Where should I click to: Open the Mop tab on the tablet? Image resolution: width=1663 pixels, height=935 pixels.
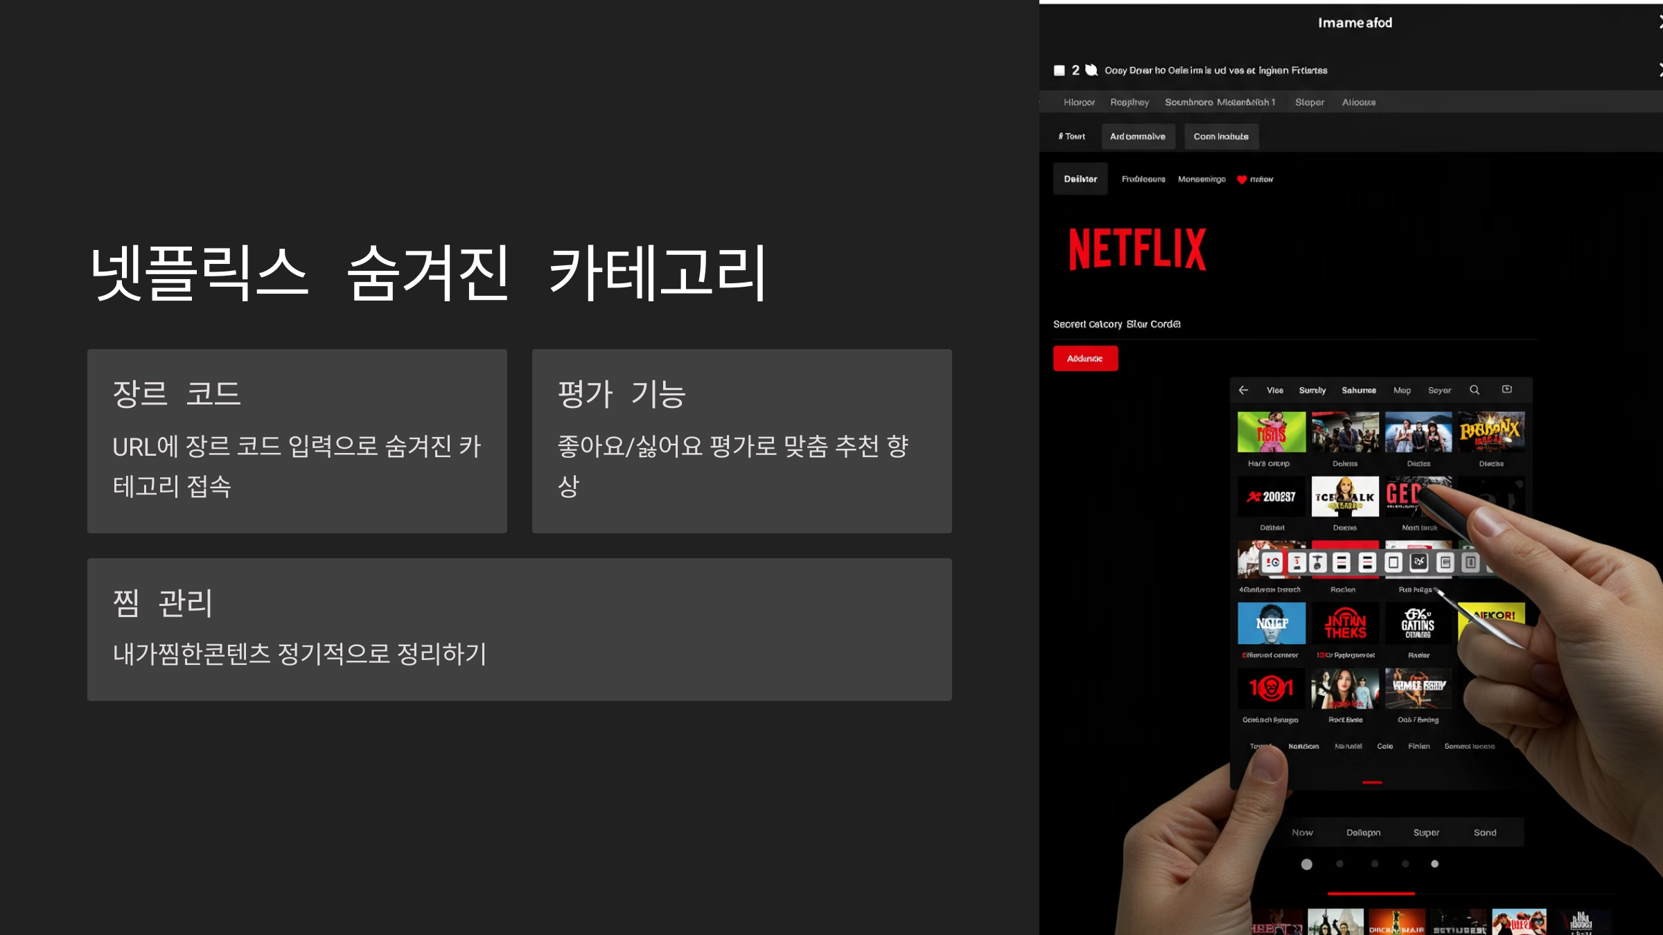(1402, 390)
